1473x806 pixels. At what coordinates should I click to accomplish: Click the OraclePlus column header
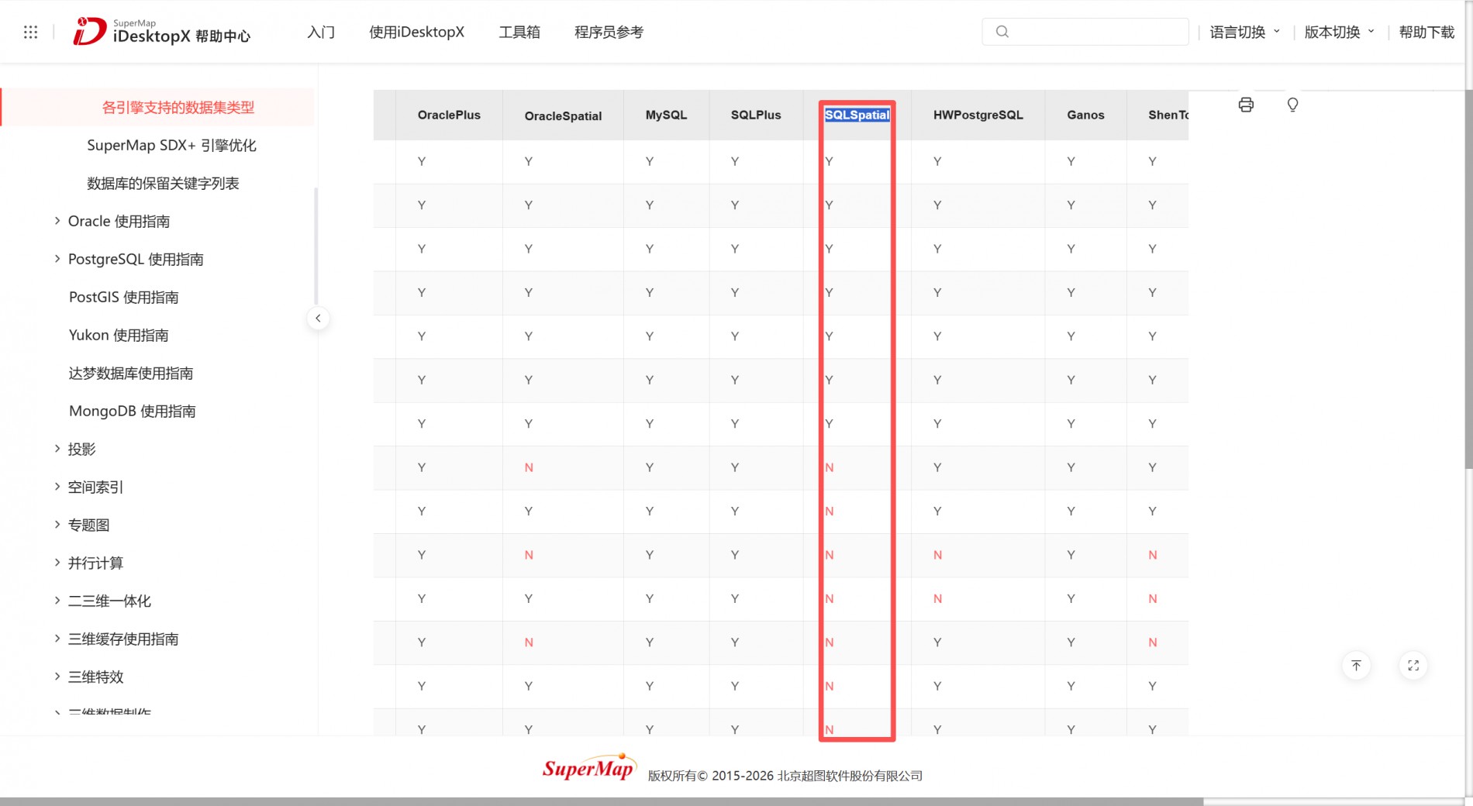[x=449, y=115]
